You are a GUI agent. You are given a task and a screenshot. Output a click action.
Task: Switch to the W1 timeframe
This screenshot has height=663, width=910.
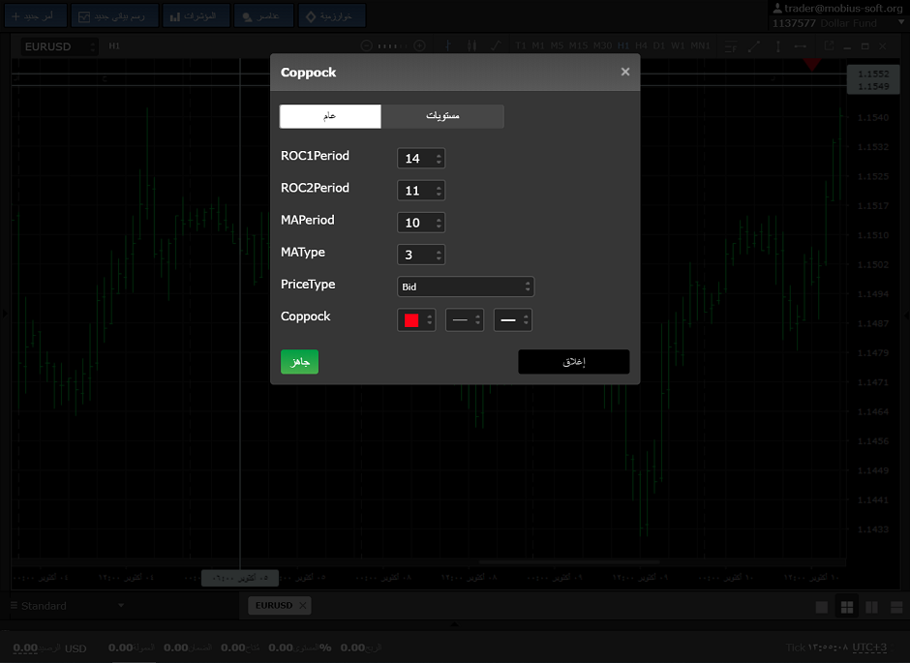click(x=678, y=45)
